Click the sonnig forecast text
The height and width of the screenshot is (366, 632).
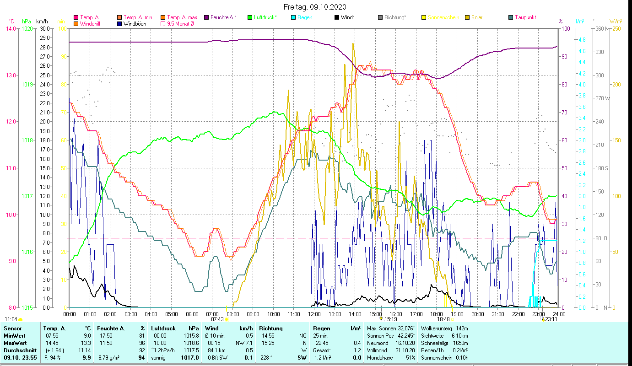point(159,358)
